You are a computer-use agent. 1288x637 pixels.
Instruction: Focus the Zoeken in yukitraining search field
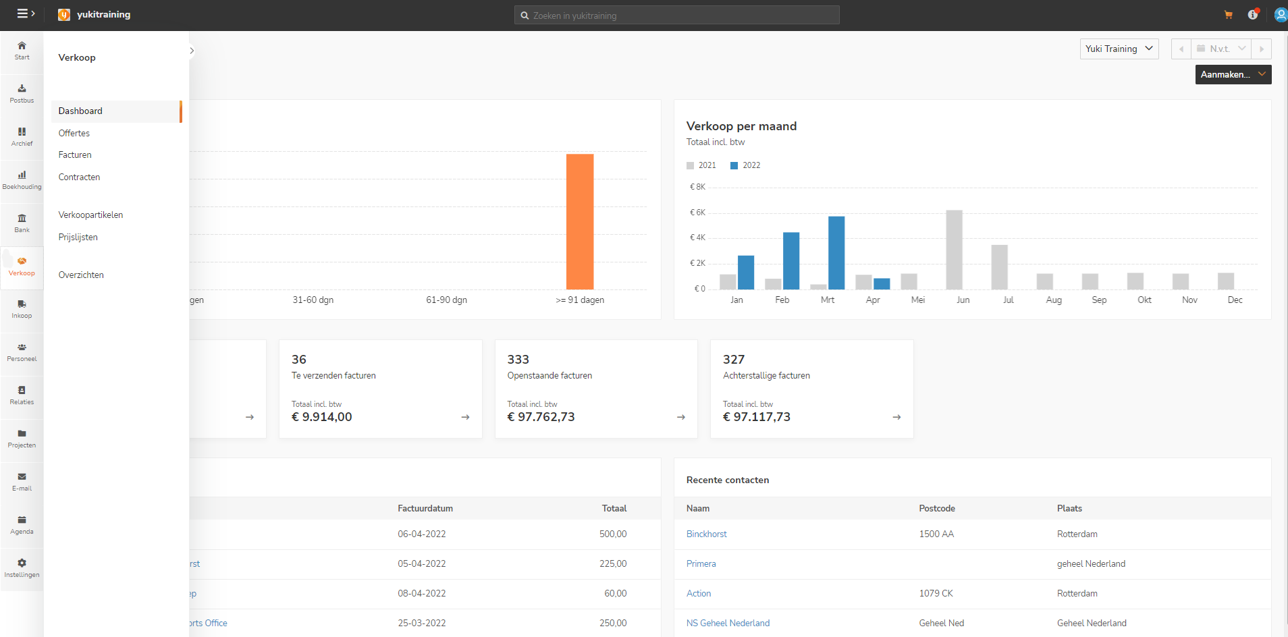(x=677, y=15)
